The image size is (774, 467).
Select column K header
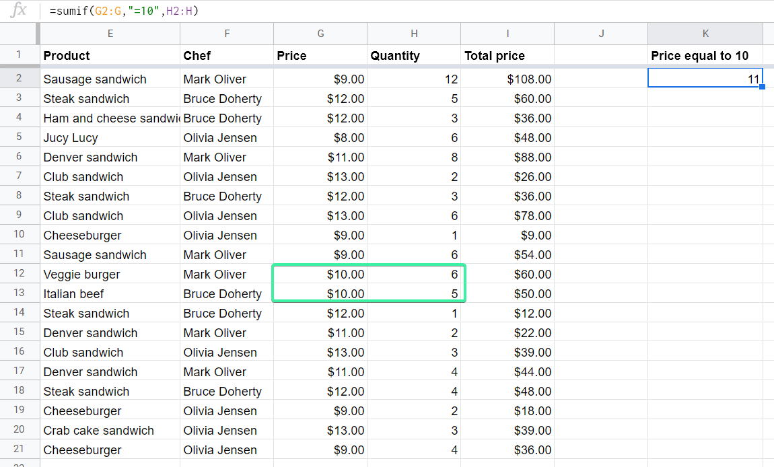click(x=705, y=33)
